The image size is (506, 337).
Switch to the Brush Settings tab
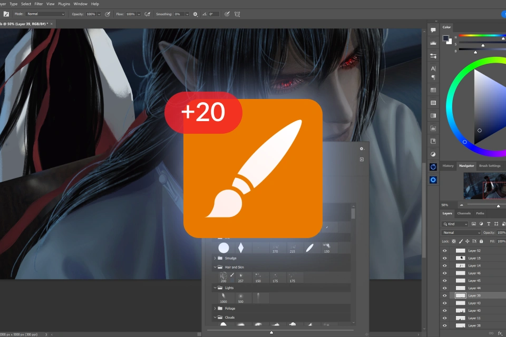(490, 166)
